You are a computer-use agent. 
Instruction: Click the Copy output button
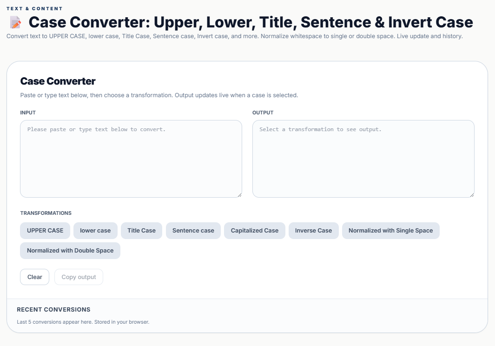click(x=79, y=277)
